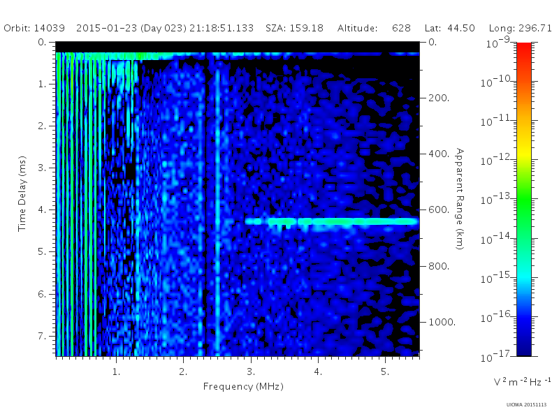The height and width of the screenshot is (419, 559).
Task: Click the time delay tick label '1.'
Action: (x=42, y=84)
